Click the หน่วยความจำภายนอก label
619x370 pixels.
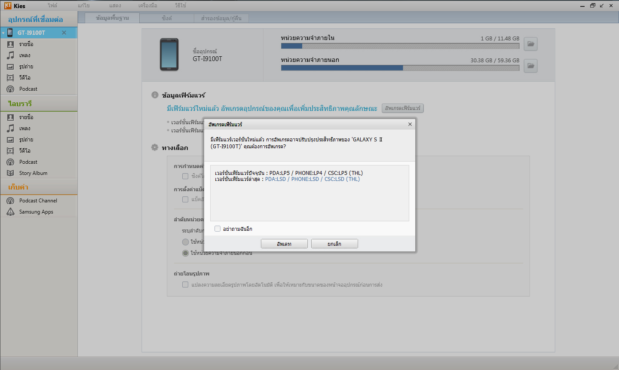coord(310,60)
